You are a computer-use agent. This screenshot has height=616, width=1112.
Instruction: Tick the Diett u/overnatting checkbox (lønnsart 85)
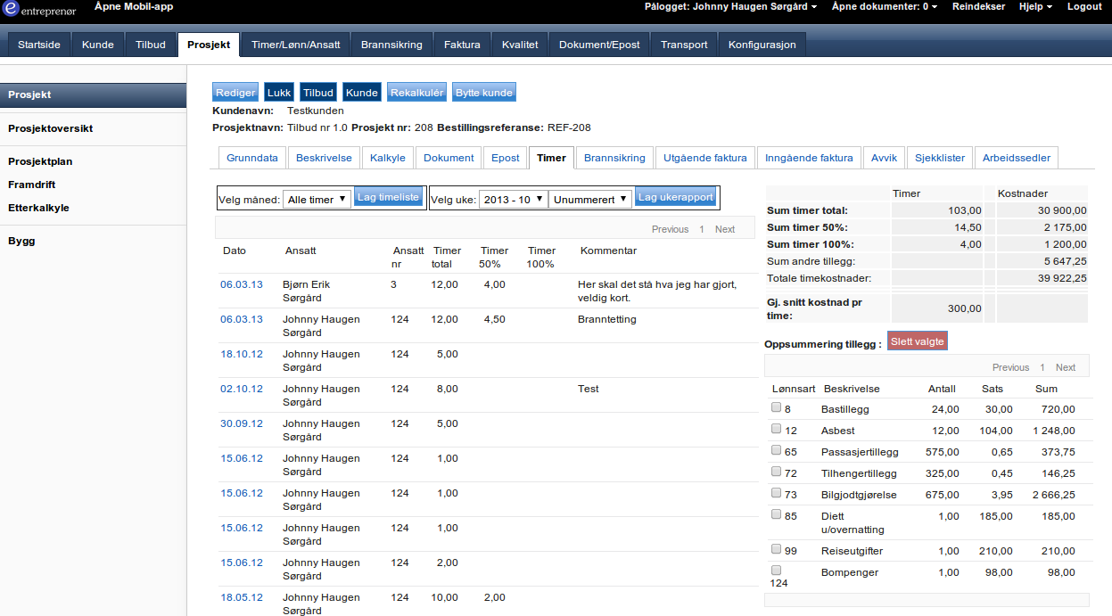[x=776, y=514]
